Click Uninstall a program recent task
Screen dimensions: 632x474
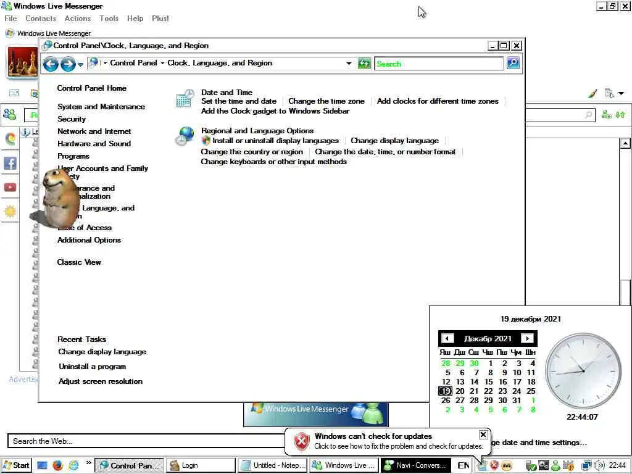click(93, 367)
